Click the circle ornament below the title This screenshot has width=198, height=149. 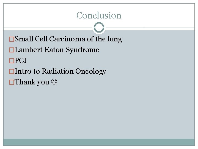coord(99,28)
